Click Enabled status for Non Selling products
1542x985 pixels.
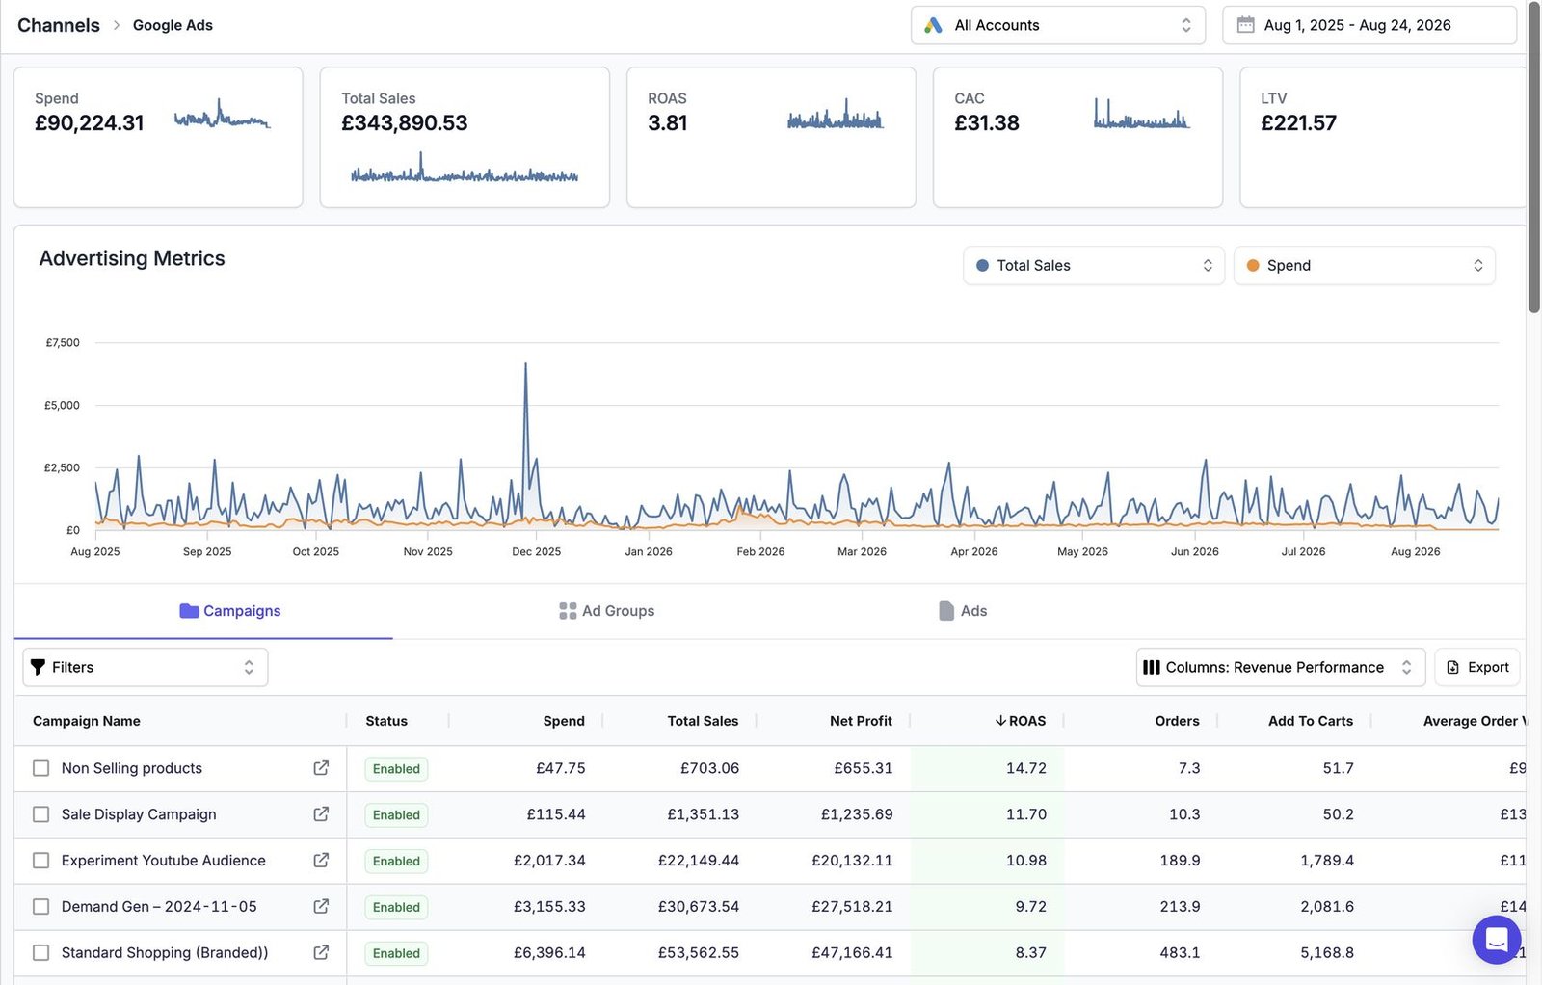[396, 769]
